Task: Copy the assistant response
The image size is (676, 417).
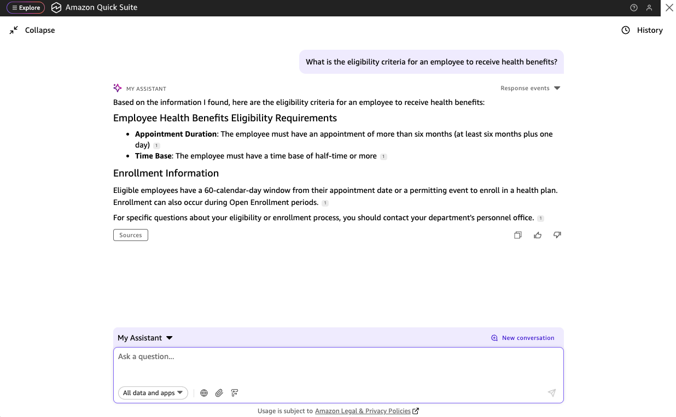Action: point(517,235)
